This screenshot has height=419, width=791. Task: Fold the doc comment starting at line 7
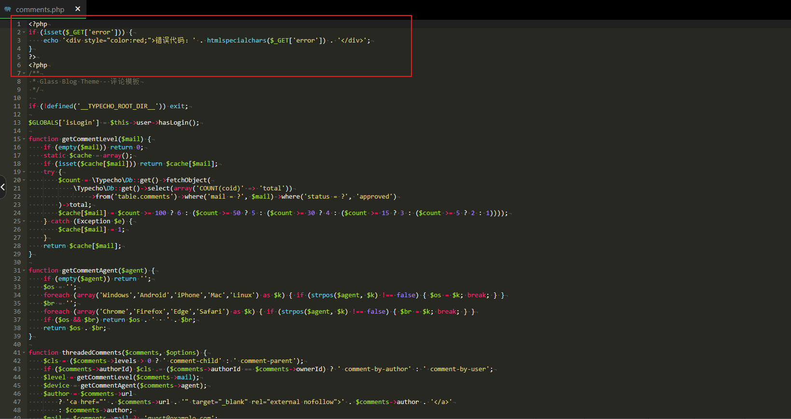point(24,73)
